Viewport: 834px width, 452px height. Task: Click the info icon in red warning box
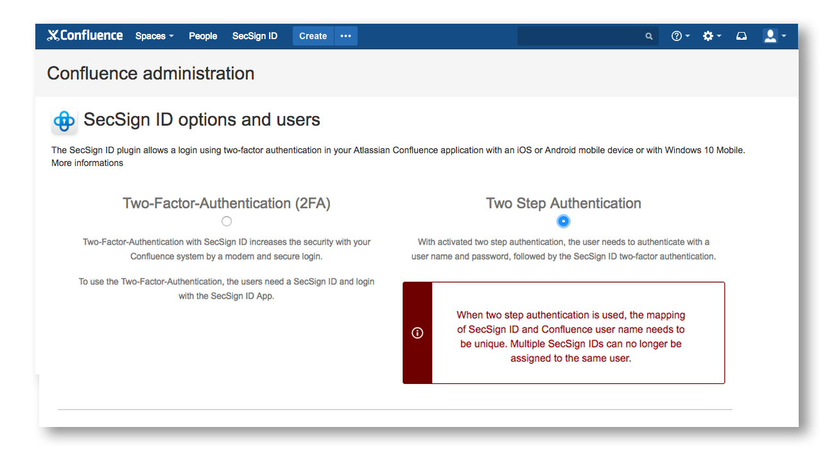coord(417,333)
